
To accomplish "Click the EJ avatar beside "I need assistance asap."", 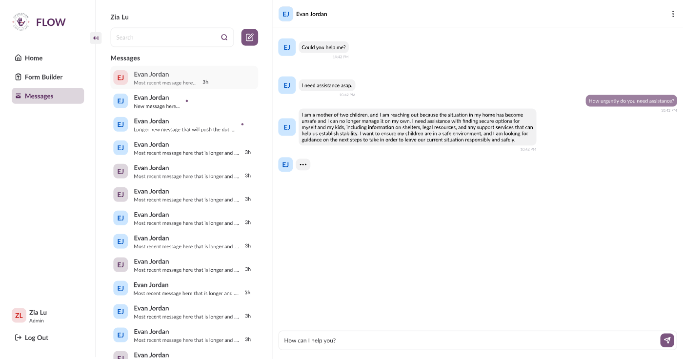I will [x=287, y=85].
